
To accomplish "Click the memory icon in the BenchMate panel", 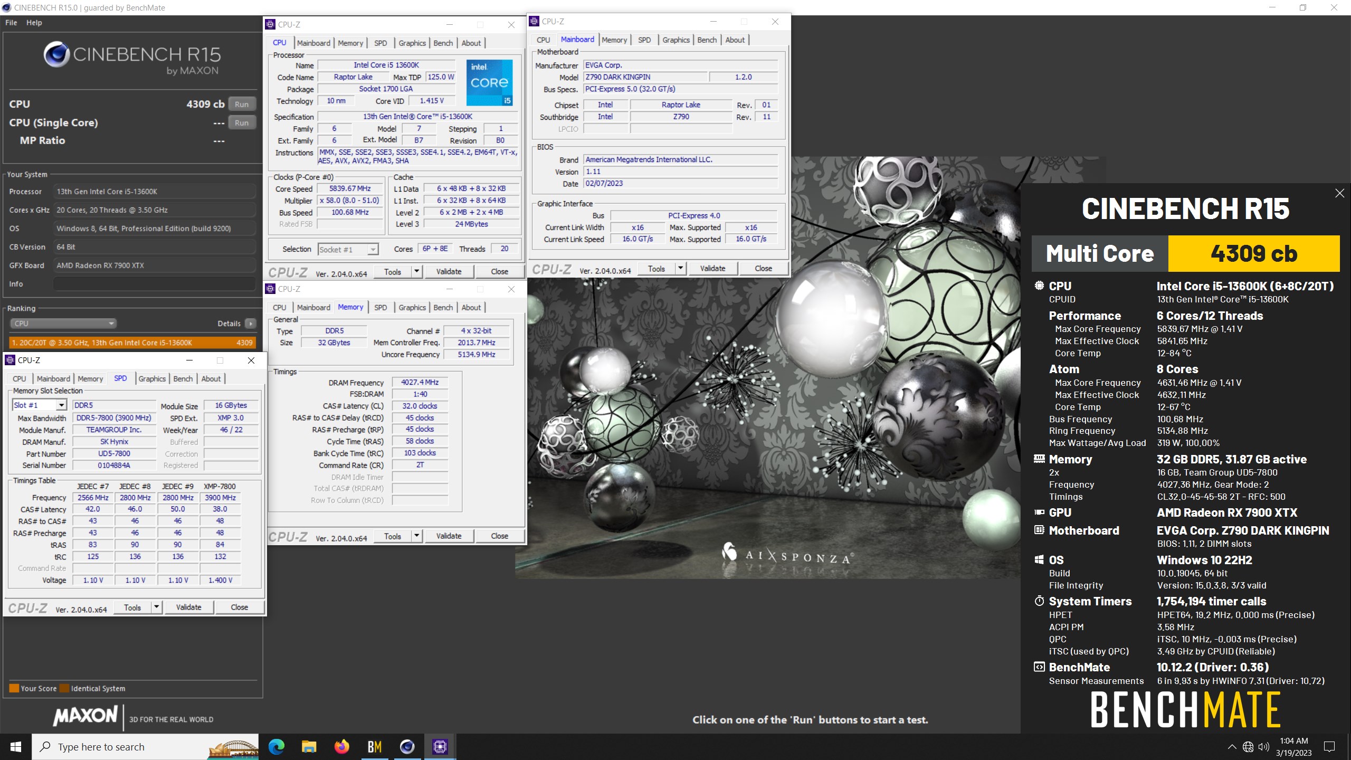I will point(1039,459).
